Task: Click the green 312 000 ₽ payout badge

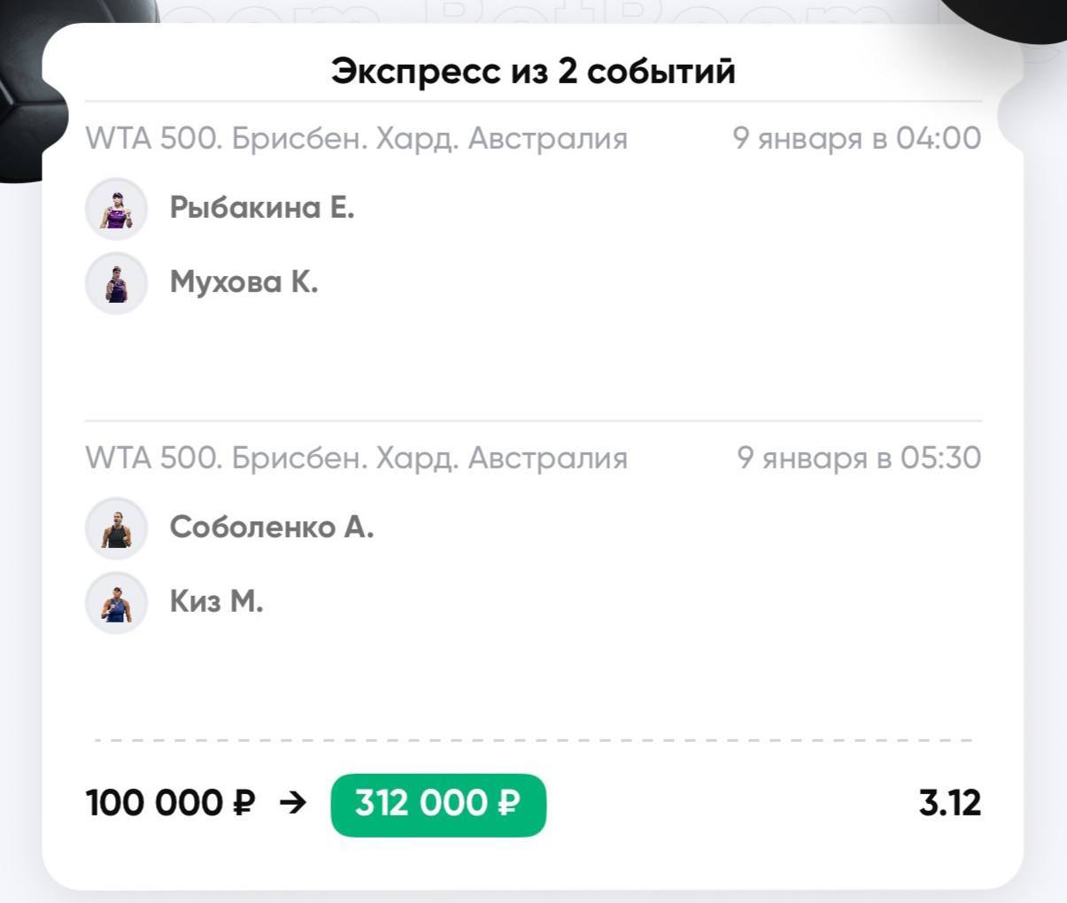Action: [x=438, y=804]
